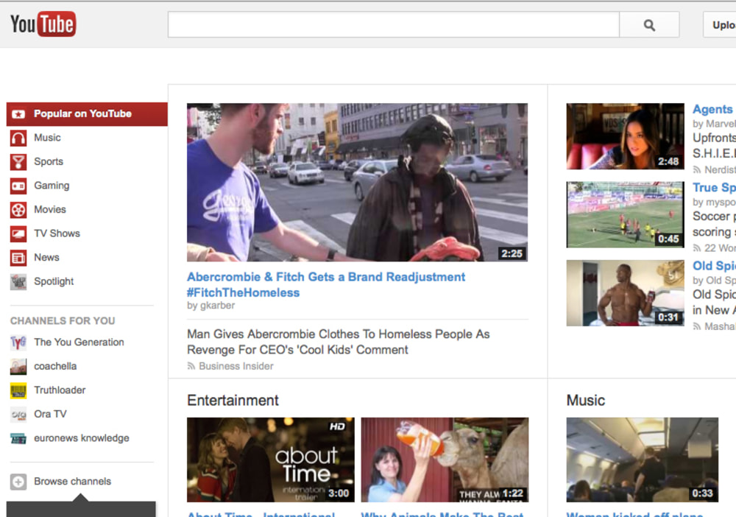Play the About Time trailer thumbnail
Screen dimensions: 736x517
coord(271,460)
